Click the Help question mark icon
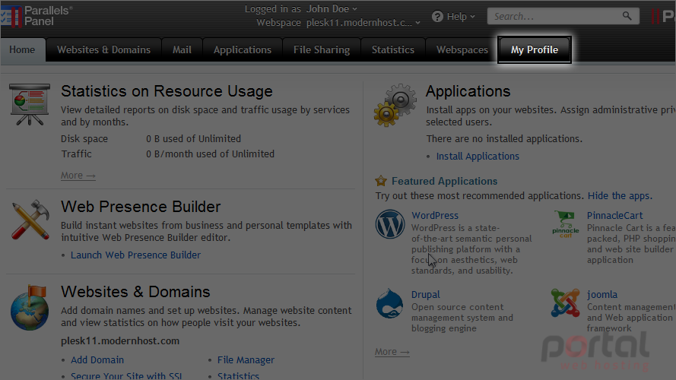The width and height of the screenshot is (676, 380). click(437, 17)
